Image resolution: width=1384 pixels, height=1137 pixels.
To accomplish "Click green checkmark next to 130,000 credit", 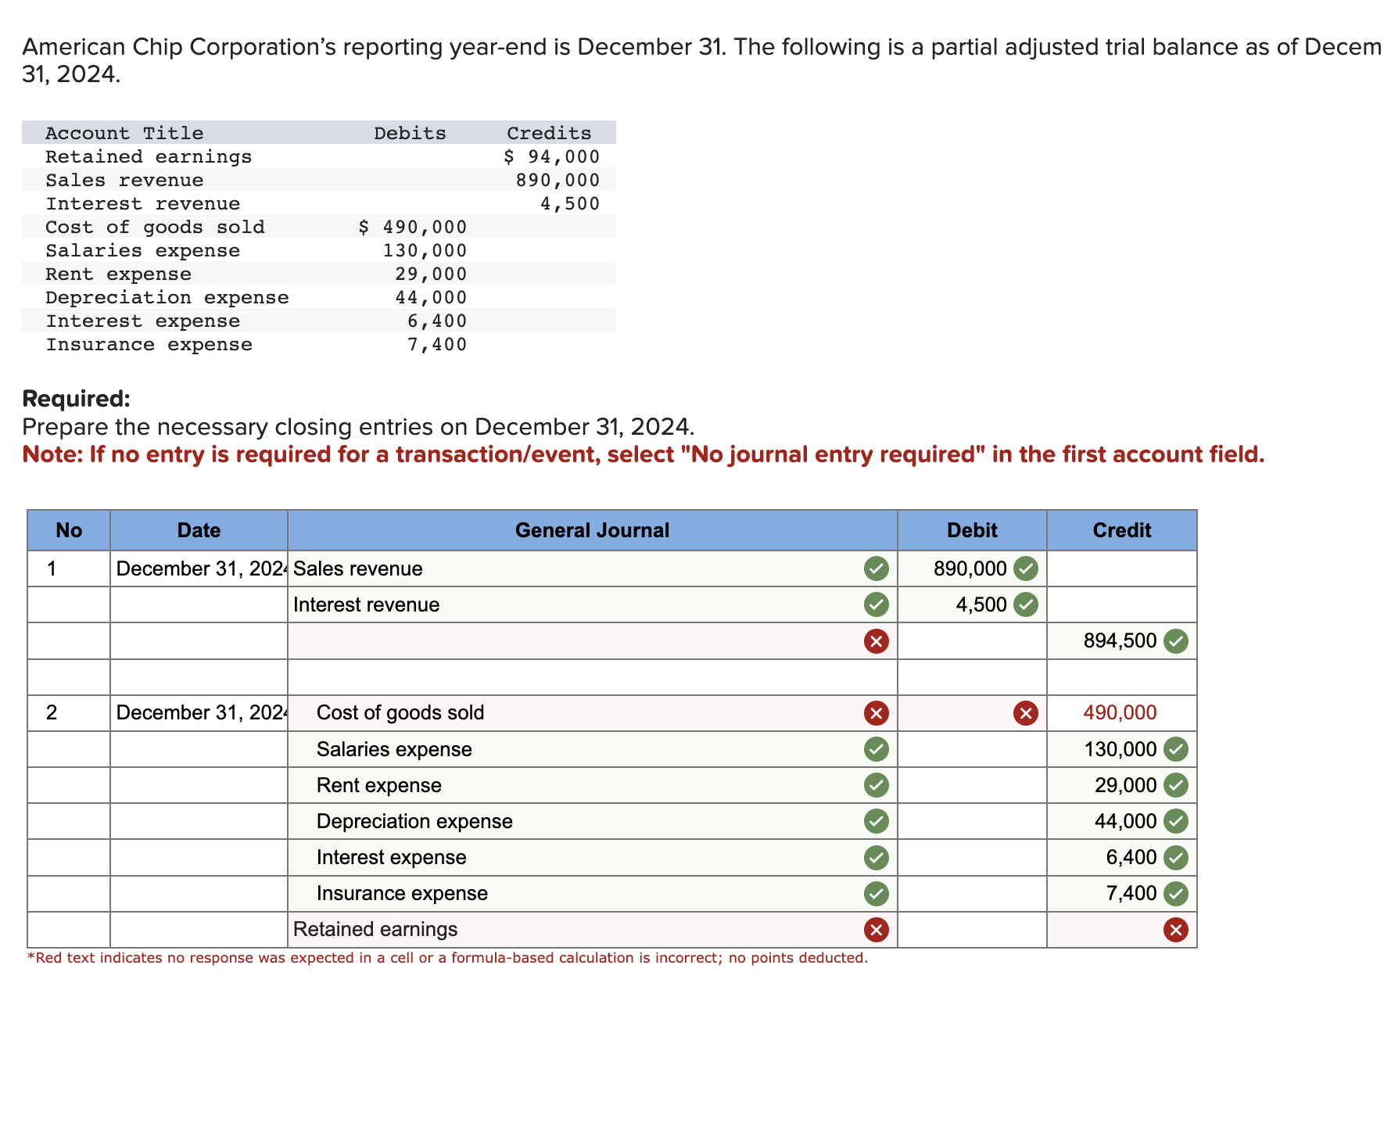I will pos(1175,749).
